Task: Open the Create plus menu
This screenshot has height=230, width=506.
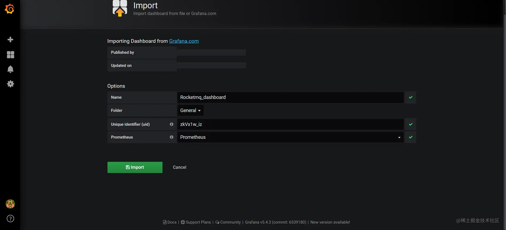Action: point(10,40)
